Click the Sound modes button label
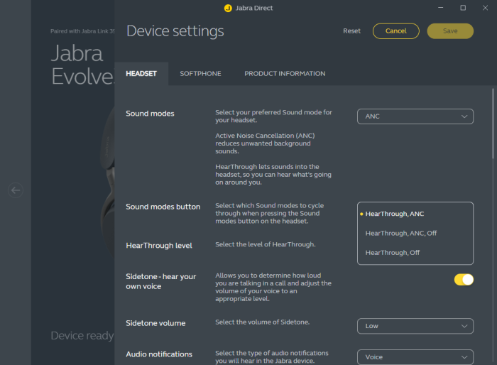Viewport: 497px width, 365px height. coord(163,207)
